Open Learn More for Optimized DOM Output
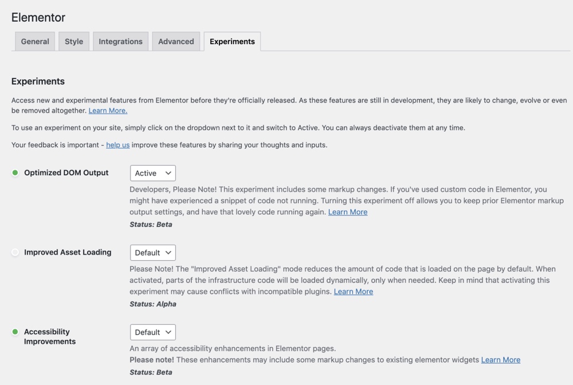 pyautogui.click(x=348, y=212)
